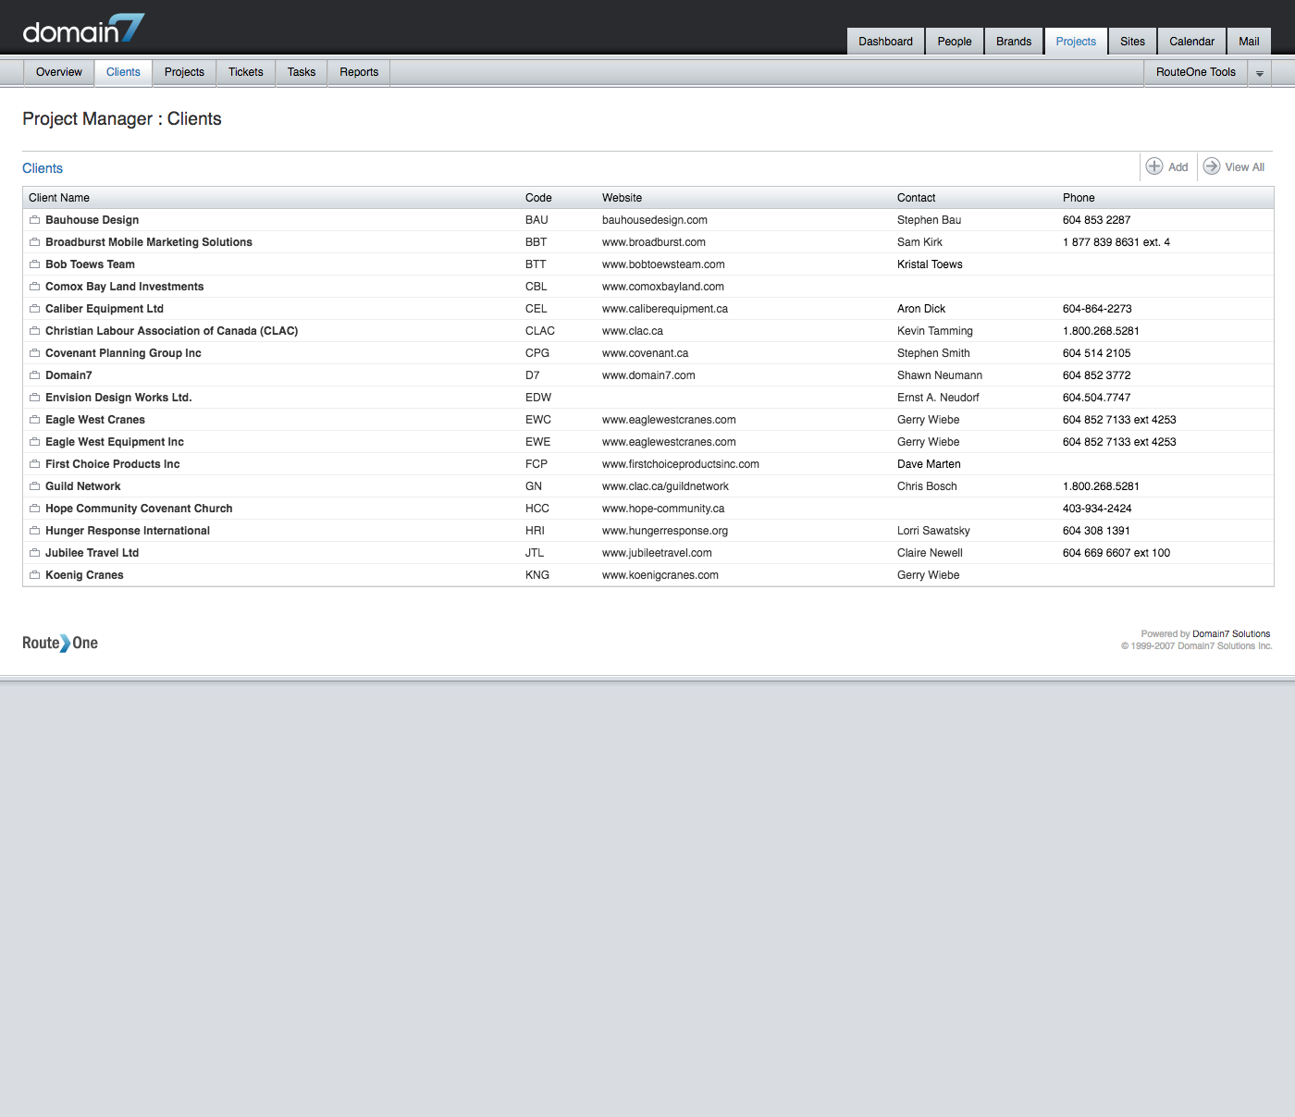
Task: Click the Phone column header
Action: click(1079, 198)
